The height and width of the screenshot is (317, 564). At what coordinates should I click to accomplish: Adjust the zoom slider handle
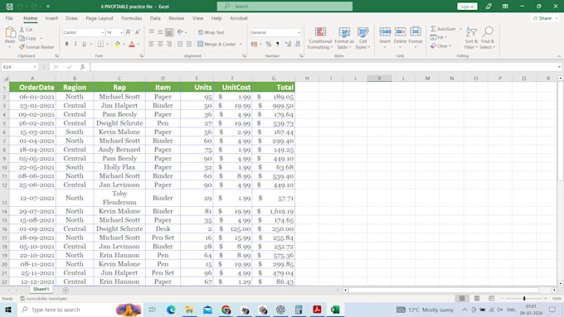[x=524, y=298]
